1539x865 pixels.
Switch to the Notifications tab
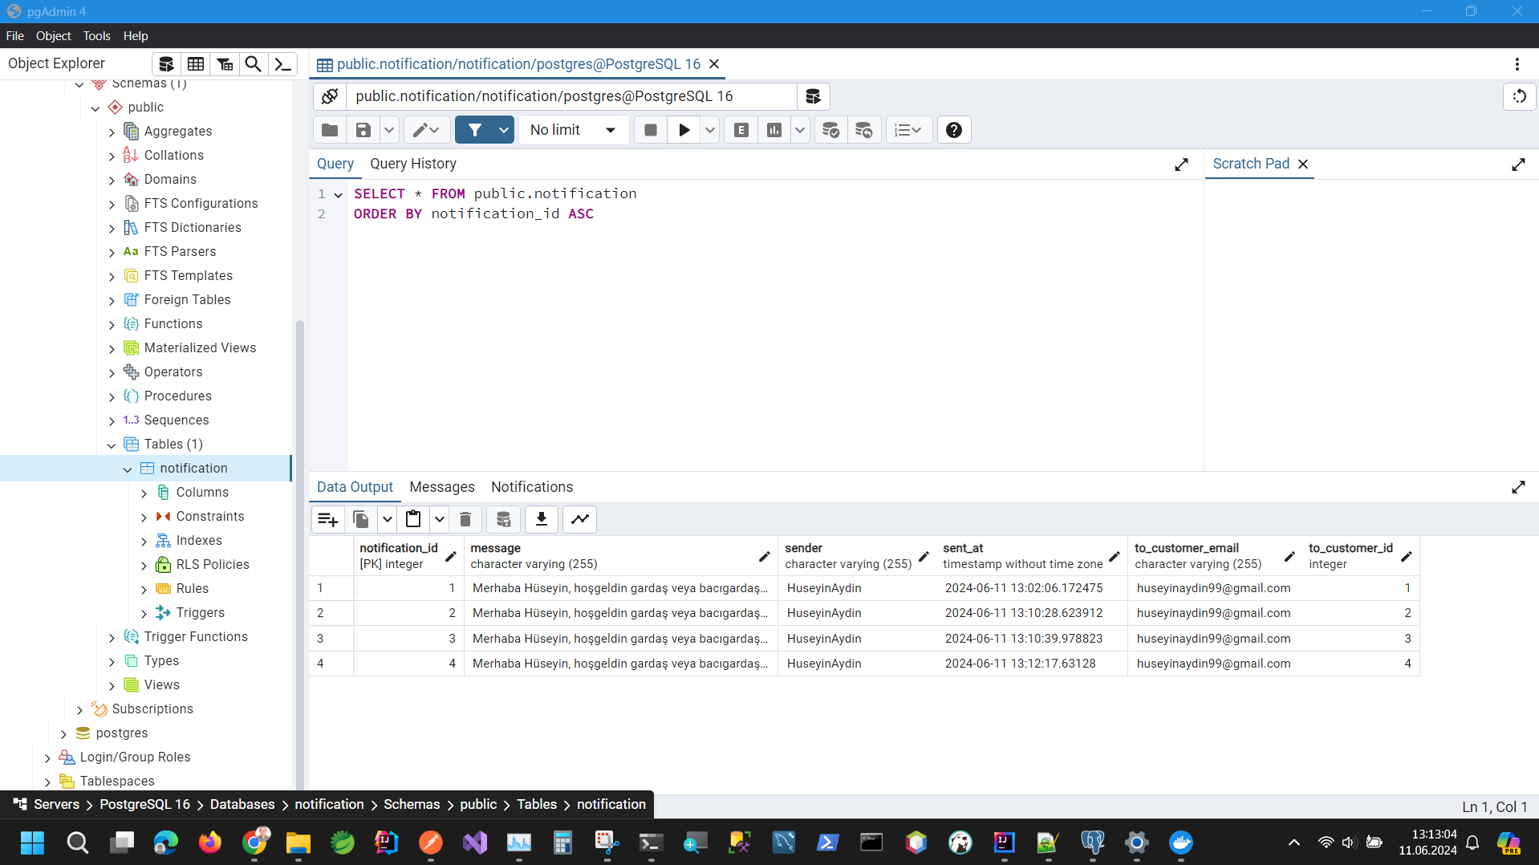532,487
